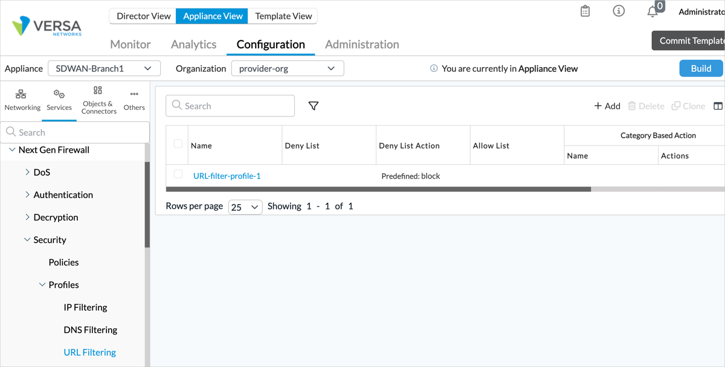The width and height of the screenshot is (725, 367).
Task: Click the table horizontal scrollbar
Action: click(378, 190)
